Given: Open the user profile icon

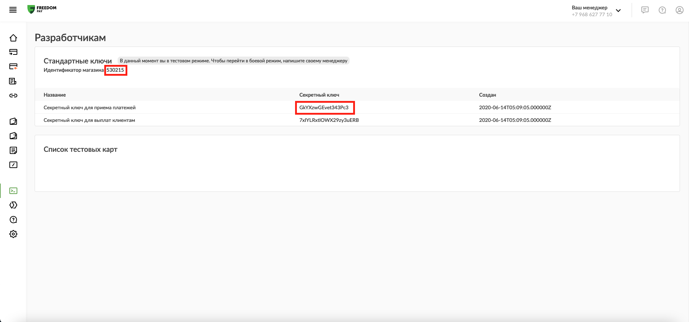Looking at the screenshot, I should [x=680, y=10].
